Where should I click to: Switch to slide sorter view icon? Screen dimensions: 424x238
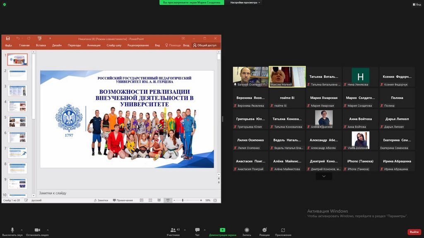(150, 200)
